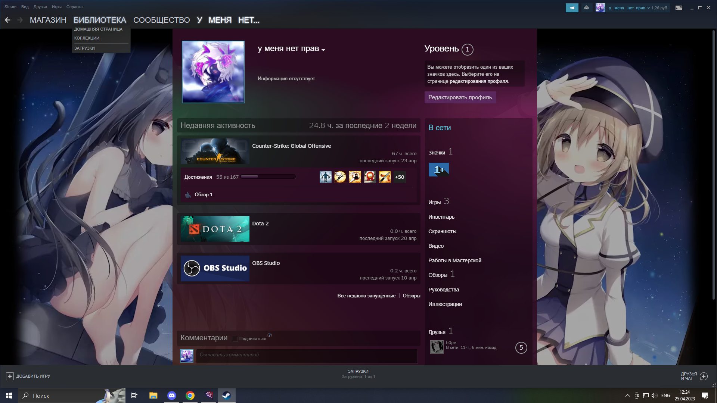The width and height of the screenshot is (717, 403).
Task: Click the third CS:GO achievement icon
Action: pyautogui.click(x=355, y=177)
